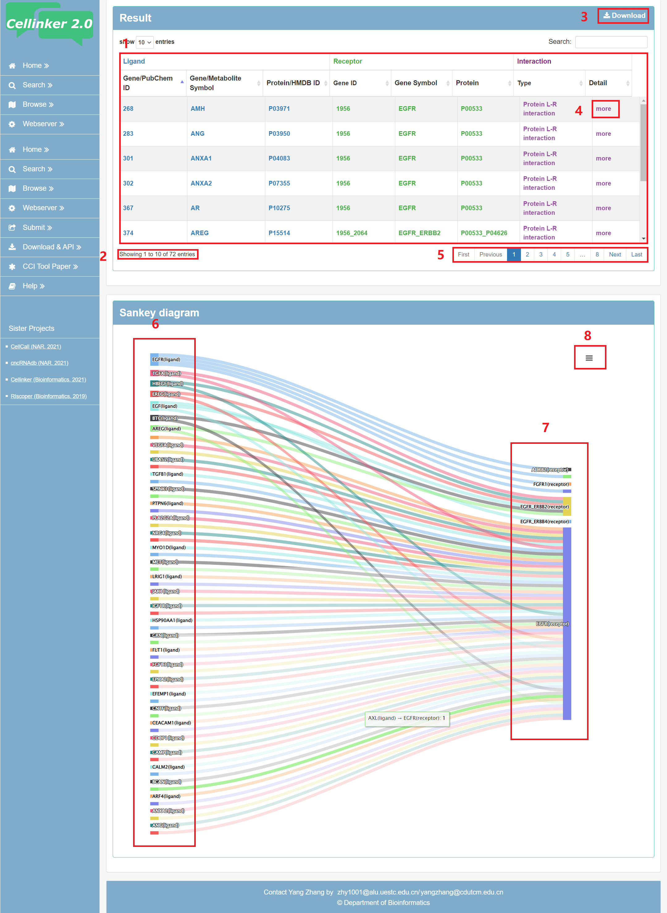Screen dimensions: 667x913
Task: Go to results page 8
Action: (x=597, y=255)
